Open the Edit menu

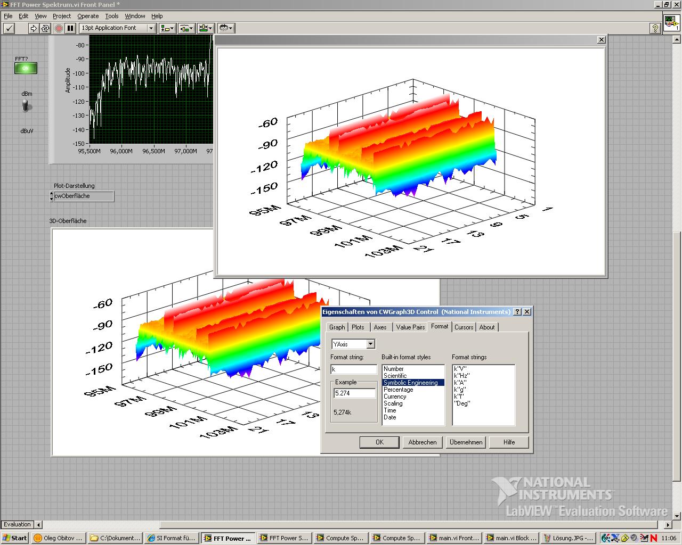(x=23, y=16)
